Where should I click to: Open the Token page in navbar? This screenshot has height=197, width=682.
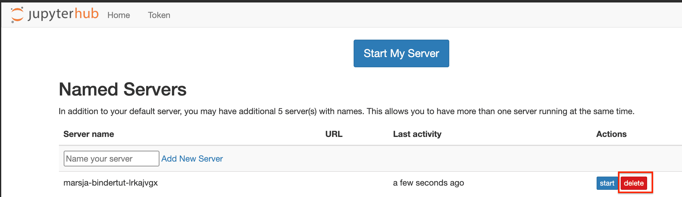click(x=159, y=15)
